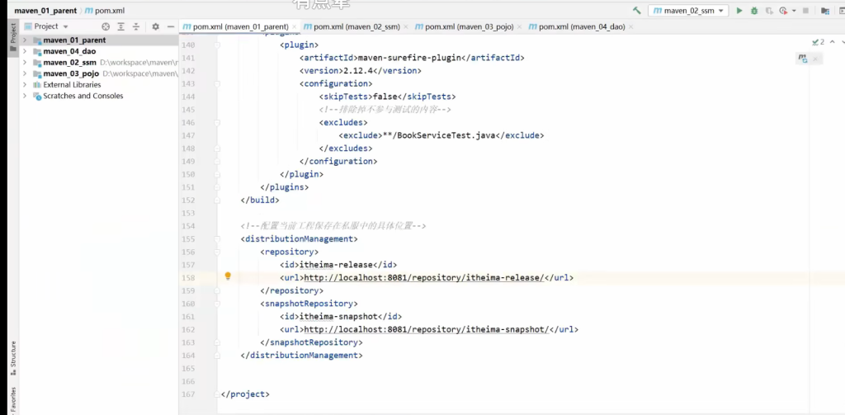Open the maven_02_ssm run configuration dropdown
This screenshot has width=845, height=415.
pos(688,11)
